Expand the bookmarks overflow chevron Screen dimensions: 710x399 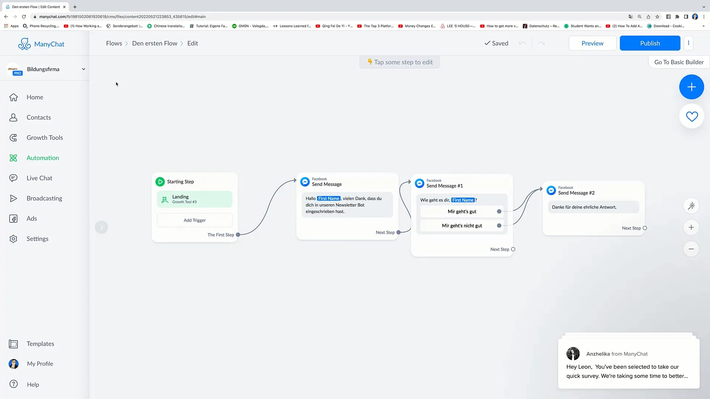point(703,26)
